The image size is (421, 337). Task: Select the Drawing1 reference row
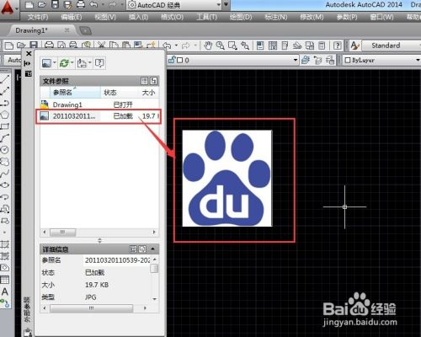[99, 104]
